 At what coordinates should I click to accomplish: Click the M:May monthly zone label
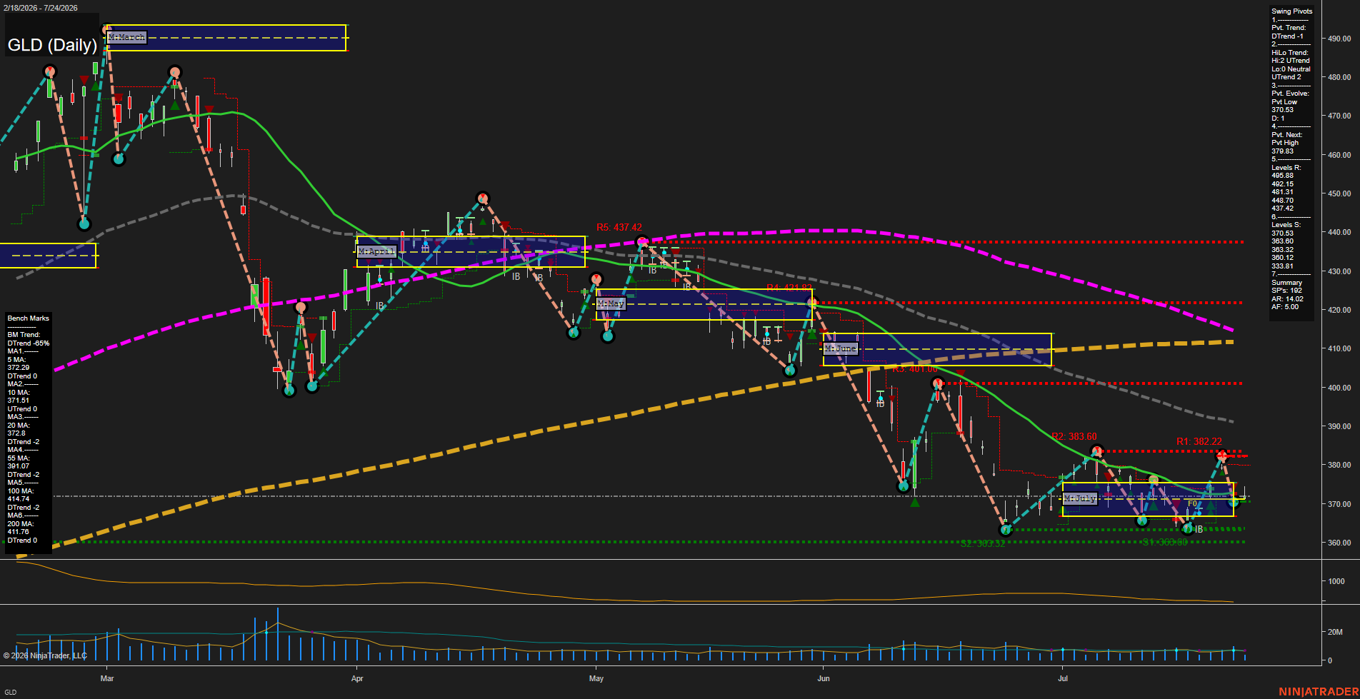click(x=611, y=303)
